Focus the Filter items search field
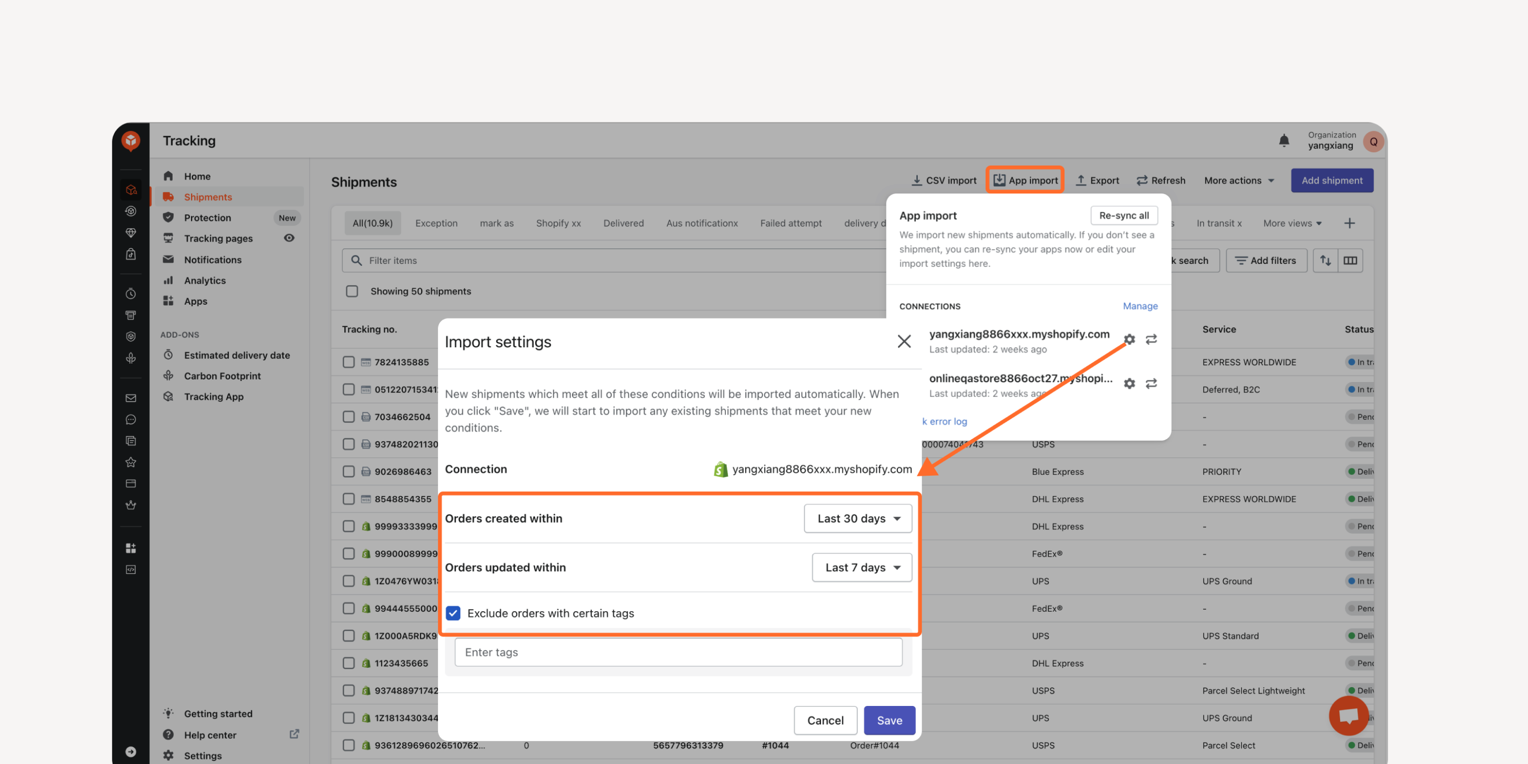 tap(614, 260)
